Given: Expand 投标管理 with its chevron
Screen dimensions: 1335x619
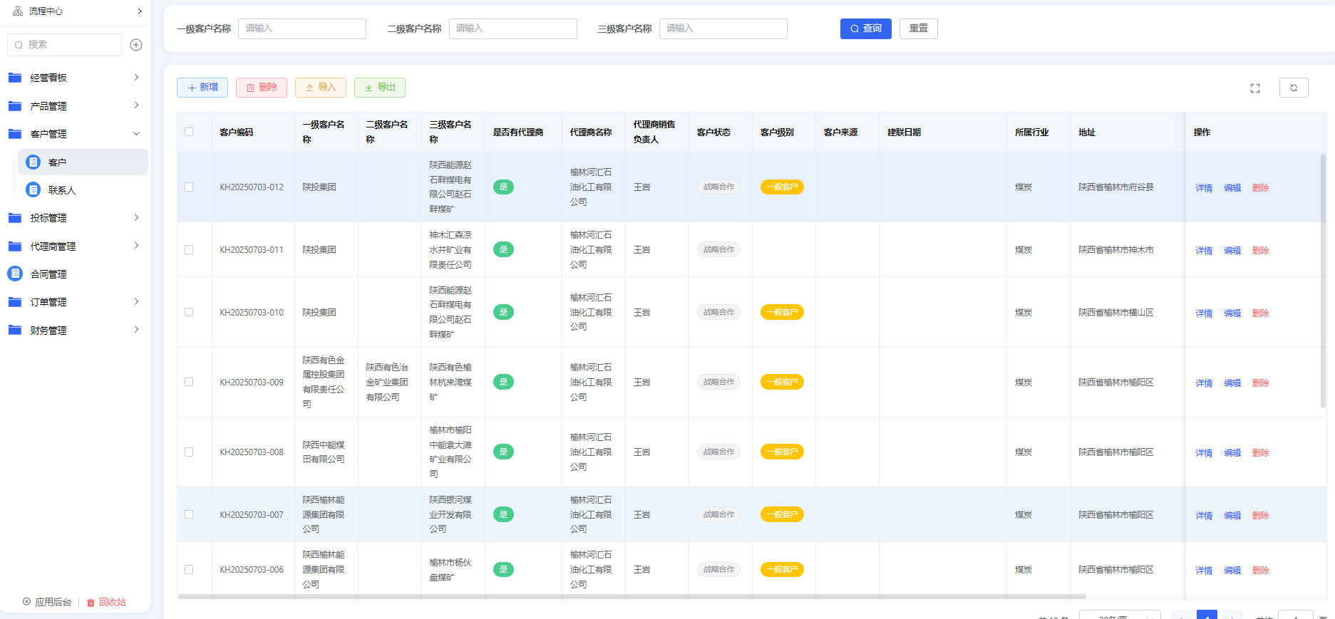Looking at the screenshot, I should pyautogui.click(x=136, y=217).
